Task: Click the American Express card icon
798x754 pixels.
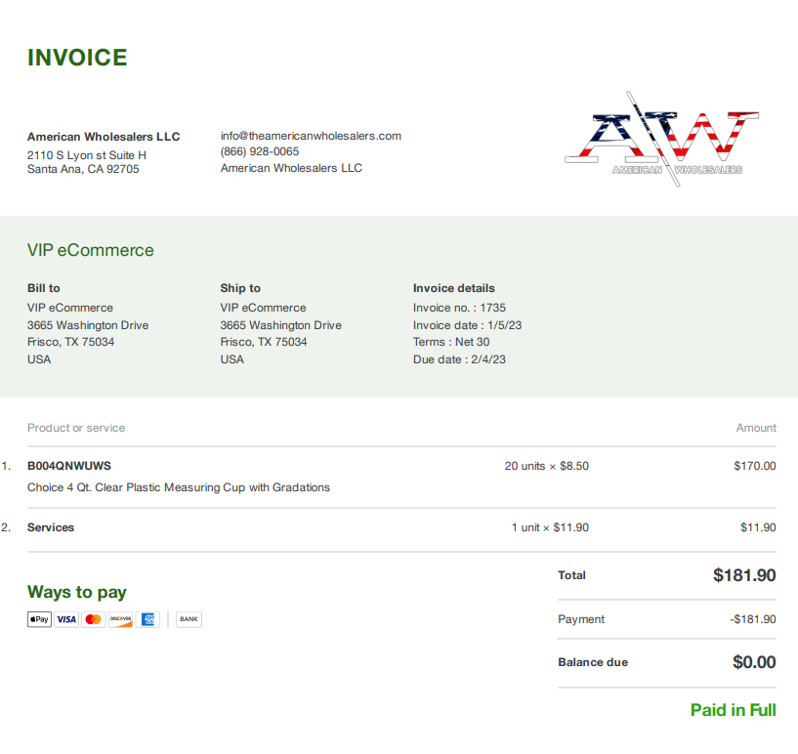Action: click(147, 619)
